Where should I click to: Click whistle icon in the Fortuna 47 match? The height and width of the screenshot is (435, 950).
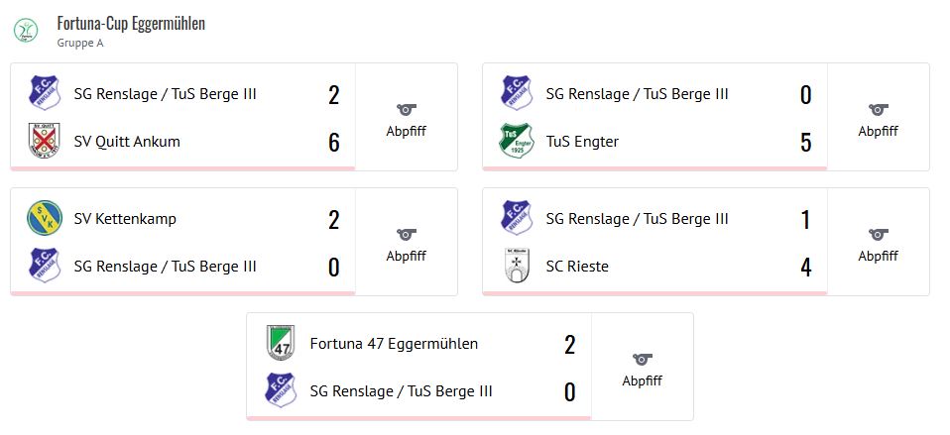(x=642, y=359)
